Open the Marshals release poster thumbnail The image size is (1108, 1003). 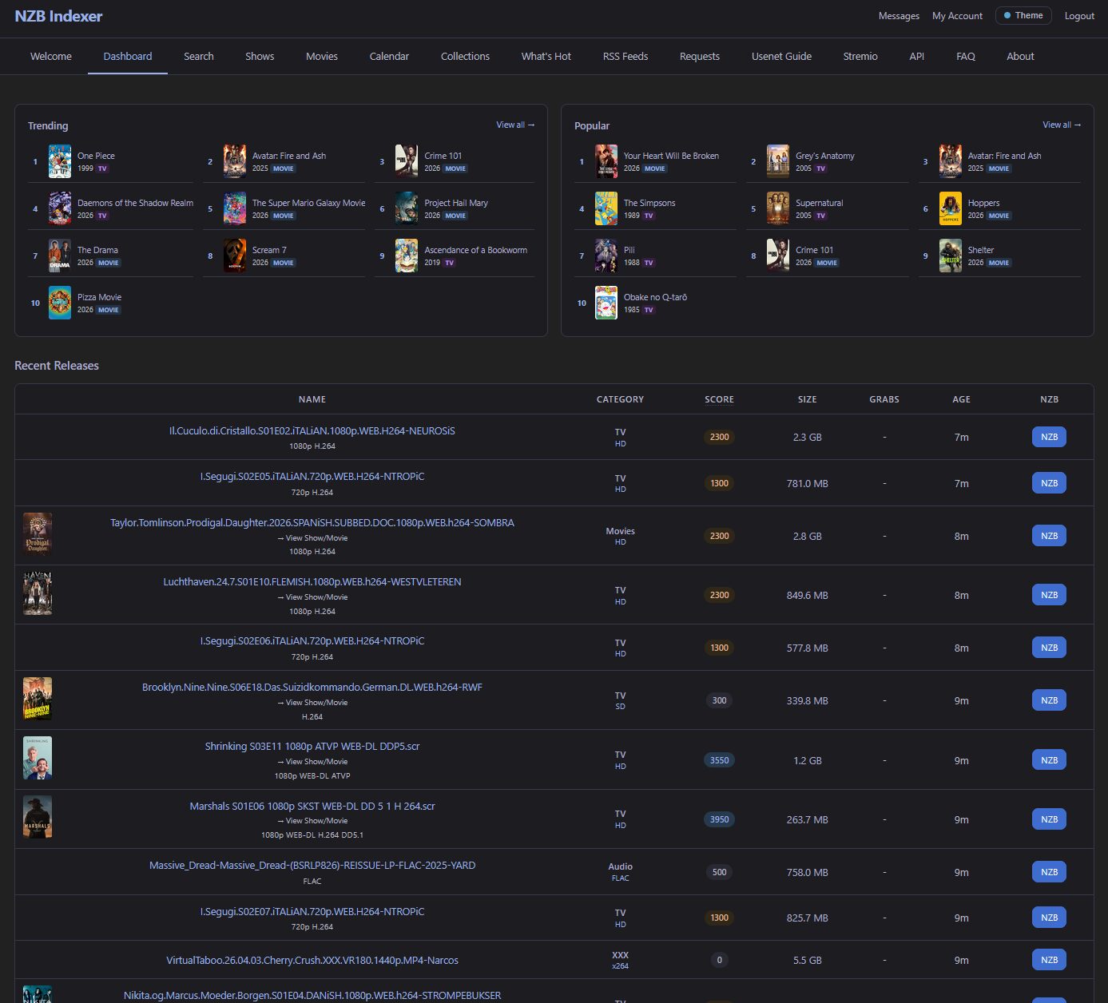38,817
